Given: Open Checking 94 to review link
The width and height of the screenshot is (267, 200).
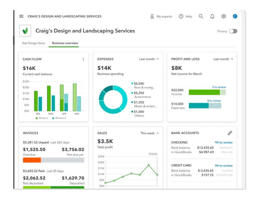Looking at the screenshot, I should [224, 142].
